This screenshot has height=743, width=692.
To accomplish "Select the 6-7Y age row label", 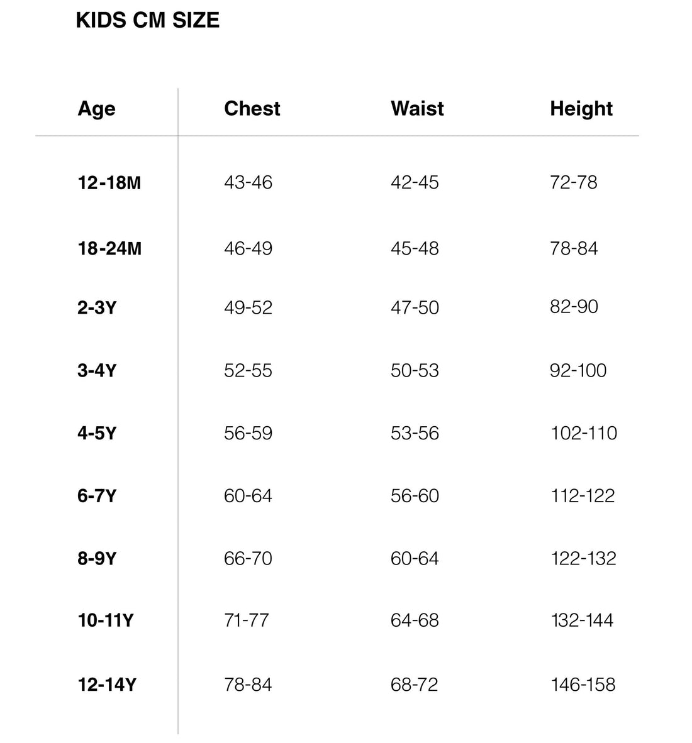I will tap(97, 496).
